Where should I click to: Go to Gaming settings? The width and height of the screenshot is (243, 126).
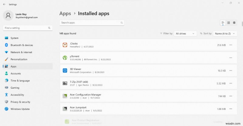[x=28, y=87]
